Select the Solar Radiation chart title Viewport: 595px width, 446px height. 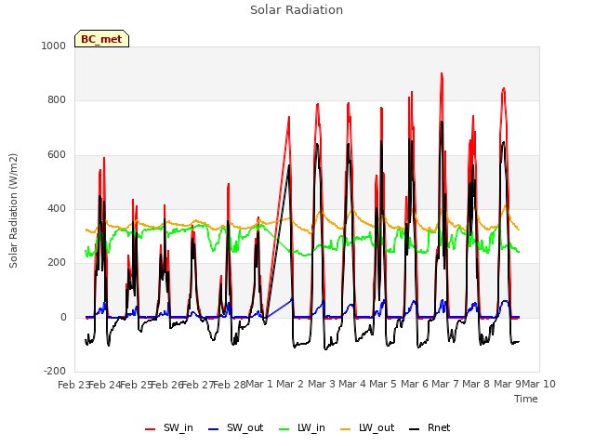[297, 10]
